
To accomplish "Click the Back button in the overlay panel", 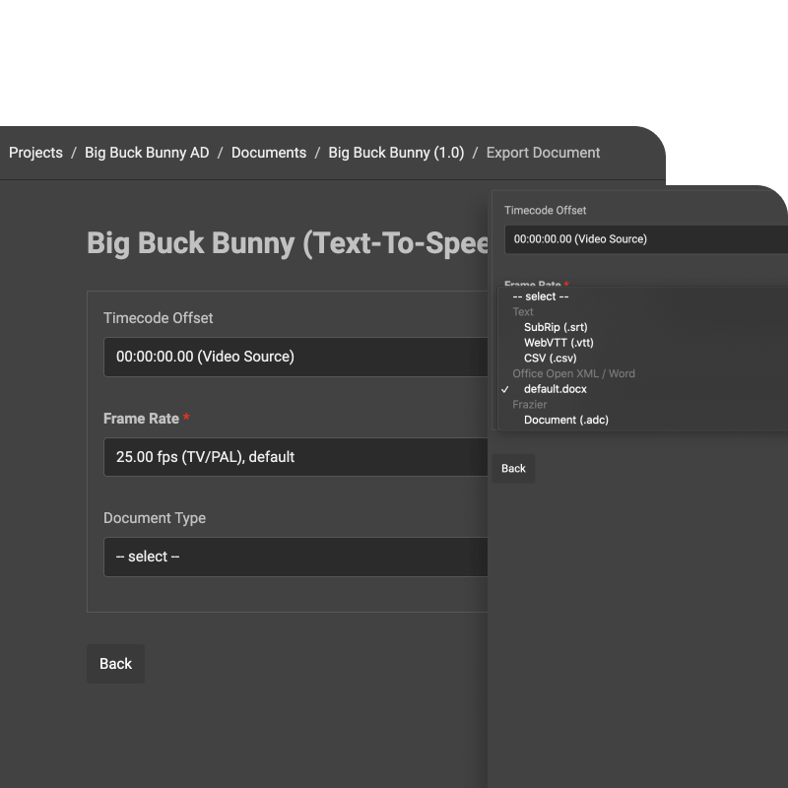I will (513, 469).
